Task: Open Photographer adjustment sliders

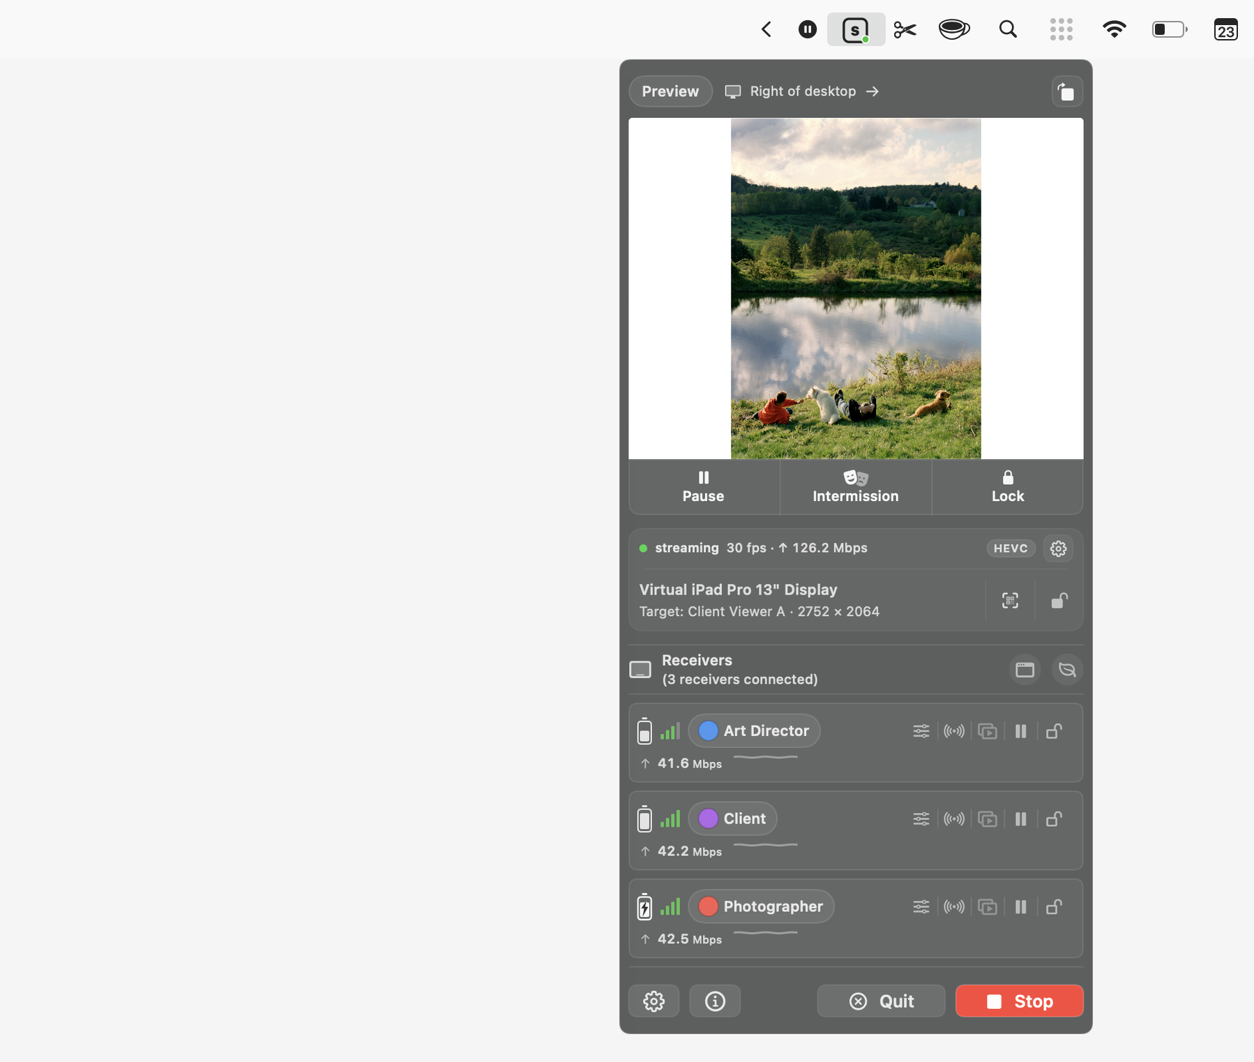Action: pyautogui.click(x=921, y=907)
